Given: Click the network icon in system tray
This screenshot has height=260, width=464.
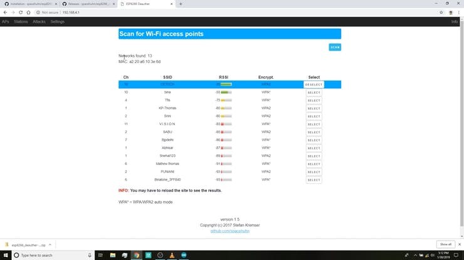Looking at the screenshot, I should click(427, 255).
